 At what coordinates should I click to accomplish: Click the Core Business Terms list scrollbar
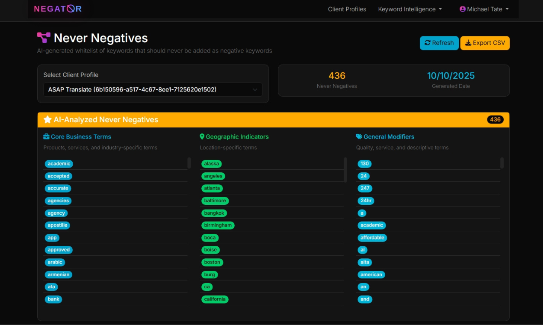point(189,163)
